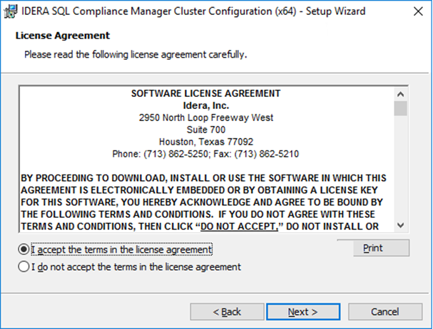Click the "Please read the following" instruction text

click(x=136, y=54)
